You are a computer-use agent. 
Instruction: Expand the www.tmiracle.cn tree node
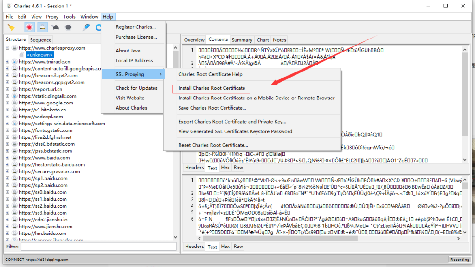point(8,62)
